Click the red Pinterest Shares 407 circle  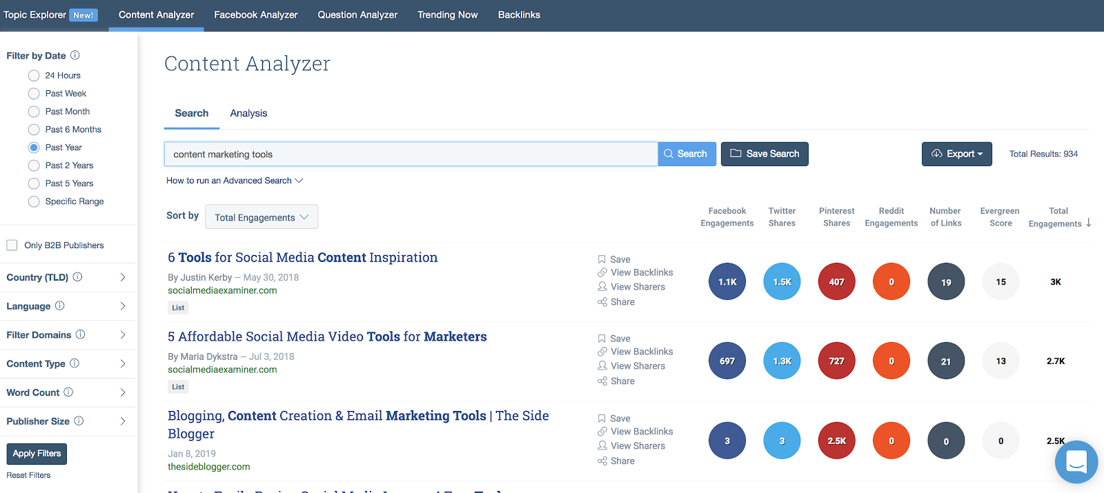[836, 282]
